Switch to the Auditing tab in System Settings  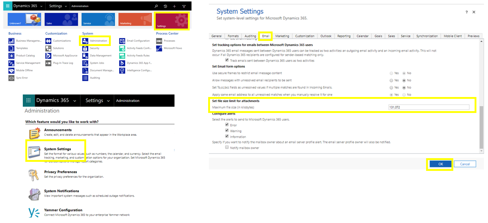(x=250, y=36)
